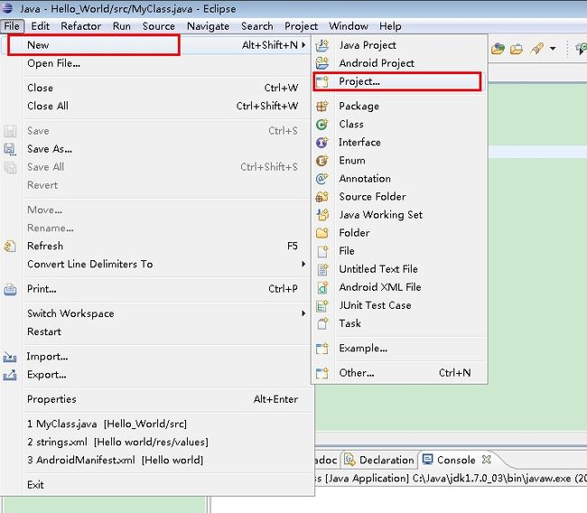This screenshot has width=587, height=513.
Task: Expand the New submenu arrow
Action: [x=303, y=45]
